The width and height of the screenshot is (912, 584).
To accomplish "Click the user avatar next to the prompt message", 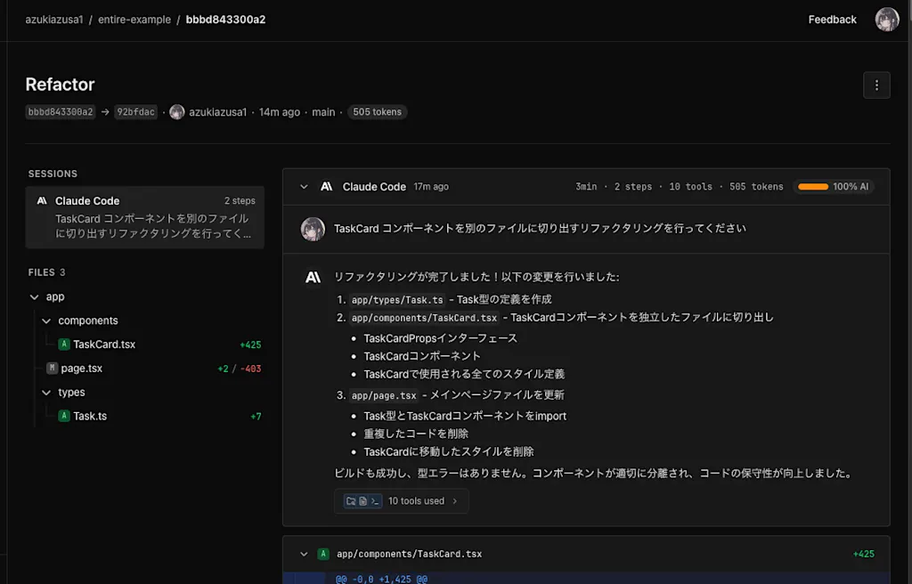I will coord(313,229).
